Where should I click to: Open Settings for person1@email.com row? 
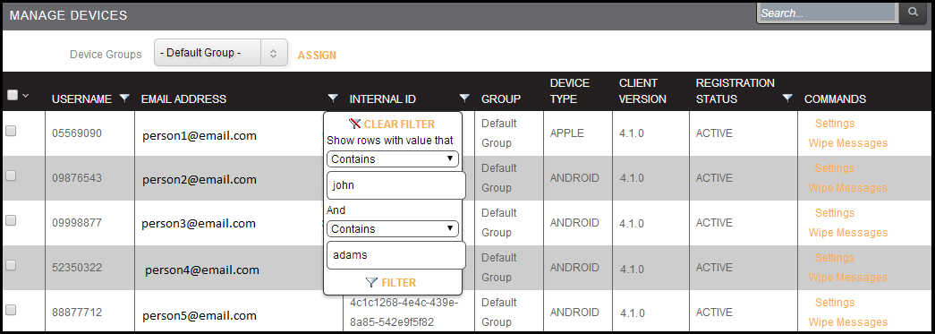[834, 124]
